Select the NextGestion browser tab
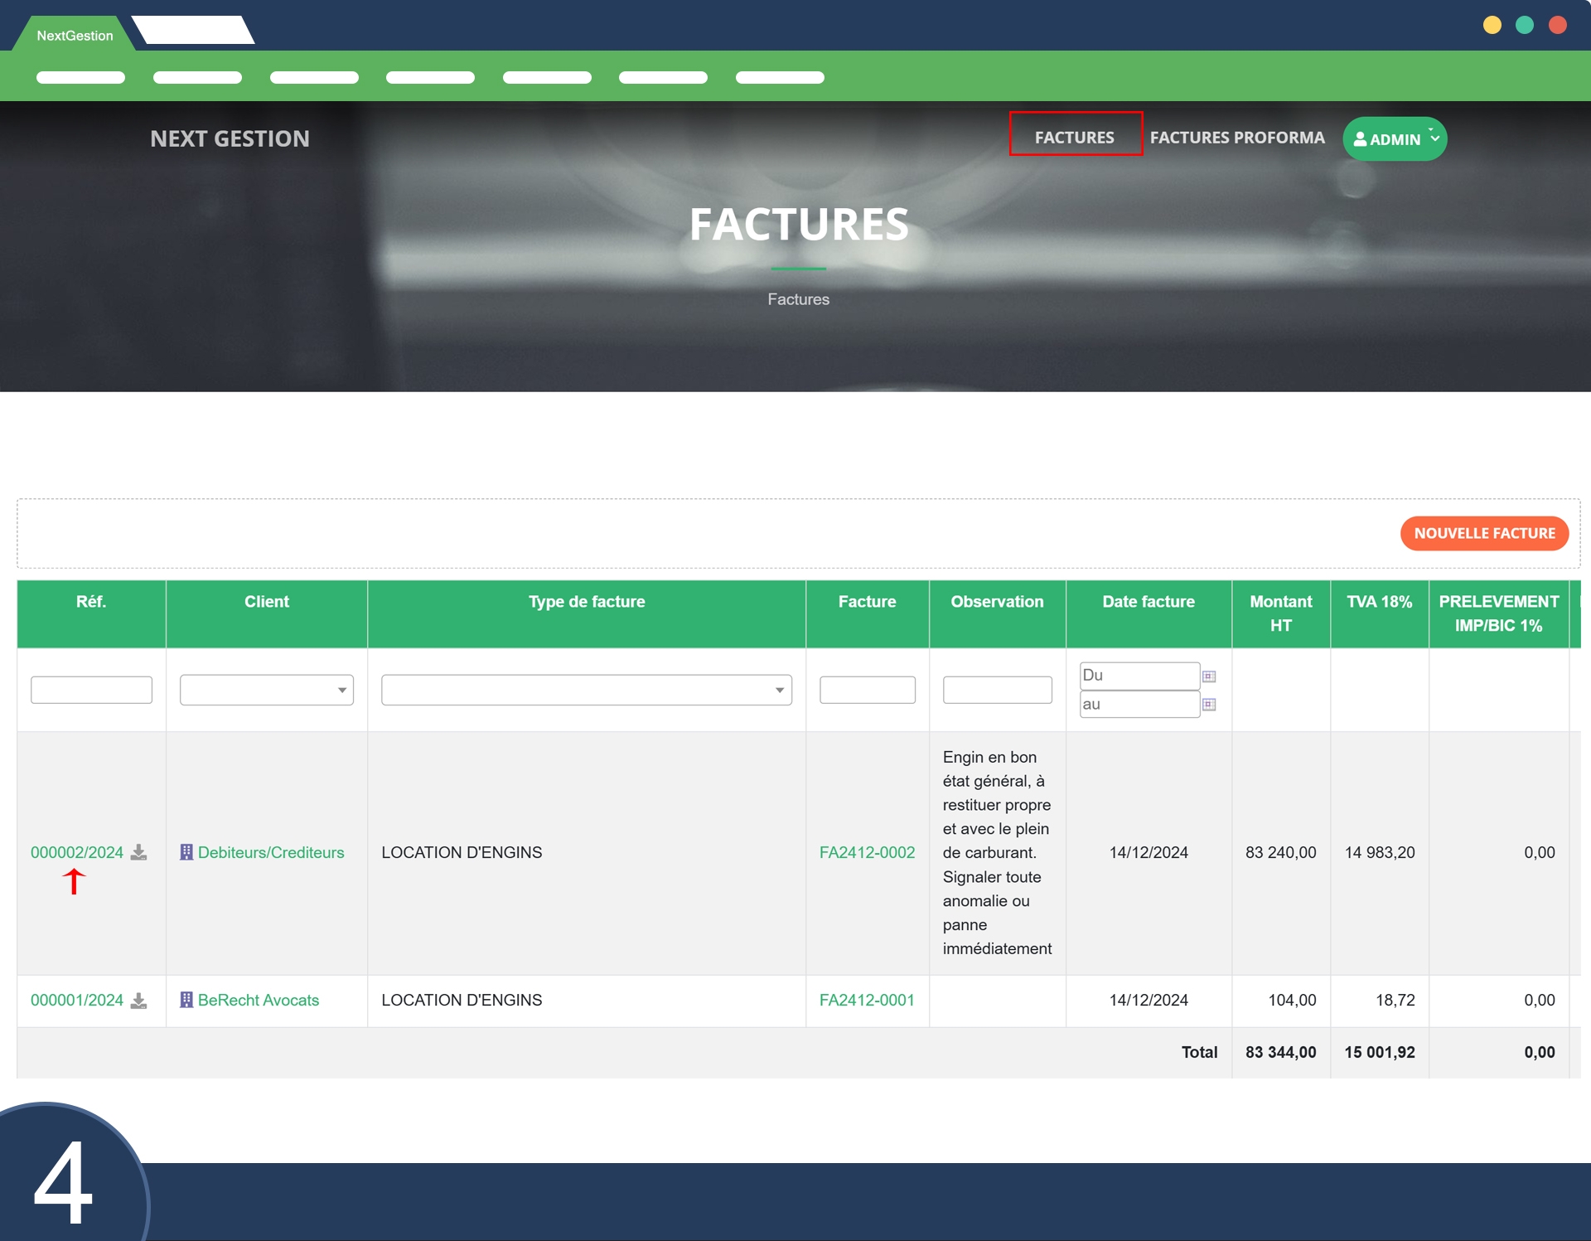The image size is (1591, 1241). [x=75, y=36]
